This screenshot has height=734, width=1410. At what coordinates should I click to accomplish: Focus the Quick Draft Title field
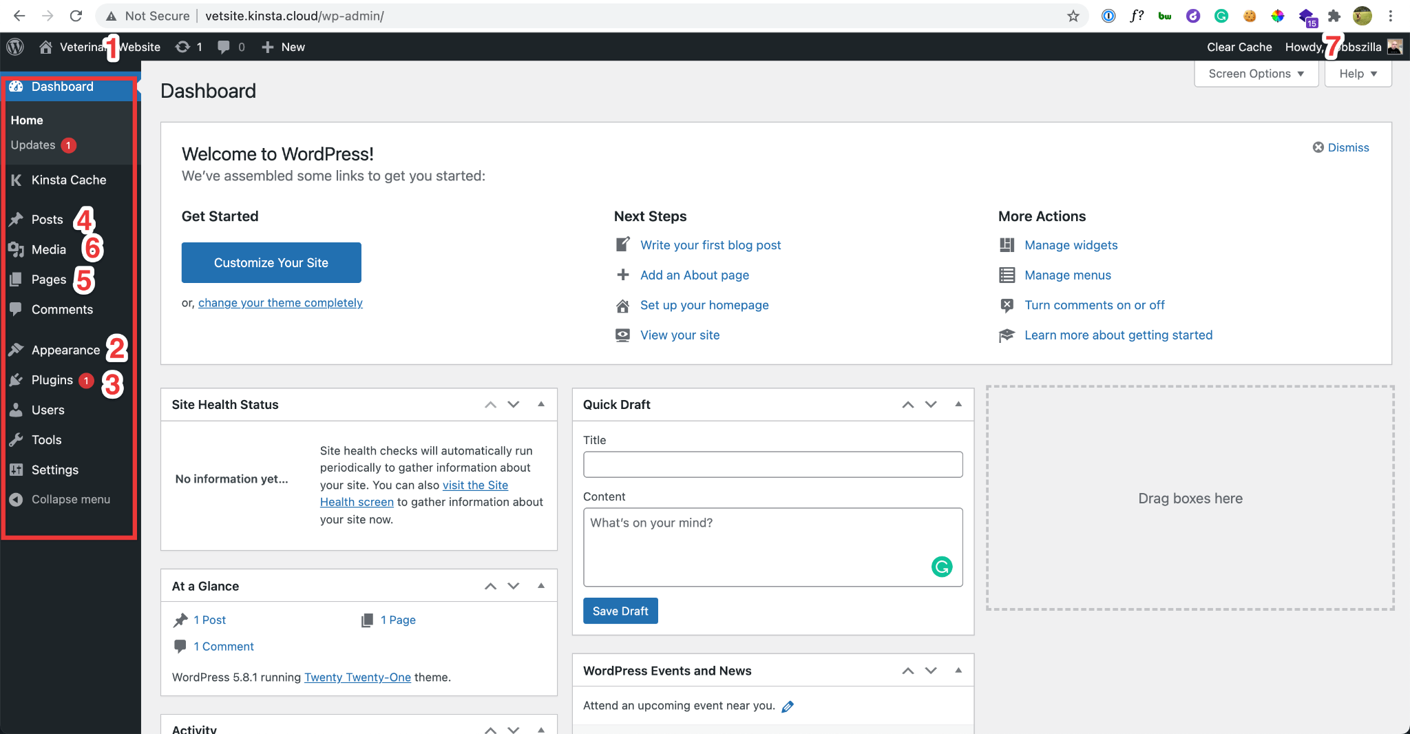coord(772,465)
